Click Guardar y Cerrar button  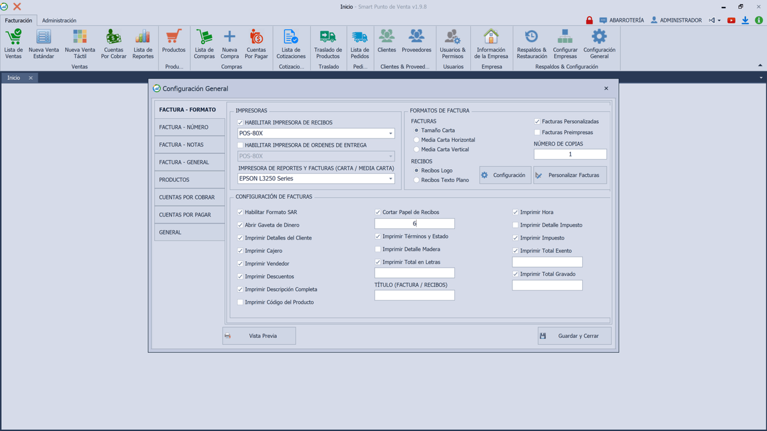[575, 336]
